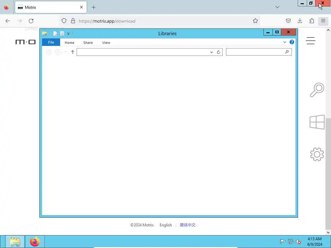Open Explorer window system menu icon
Viewport: 331px width, 248px height.
(x=45, y=34)
